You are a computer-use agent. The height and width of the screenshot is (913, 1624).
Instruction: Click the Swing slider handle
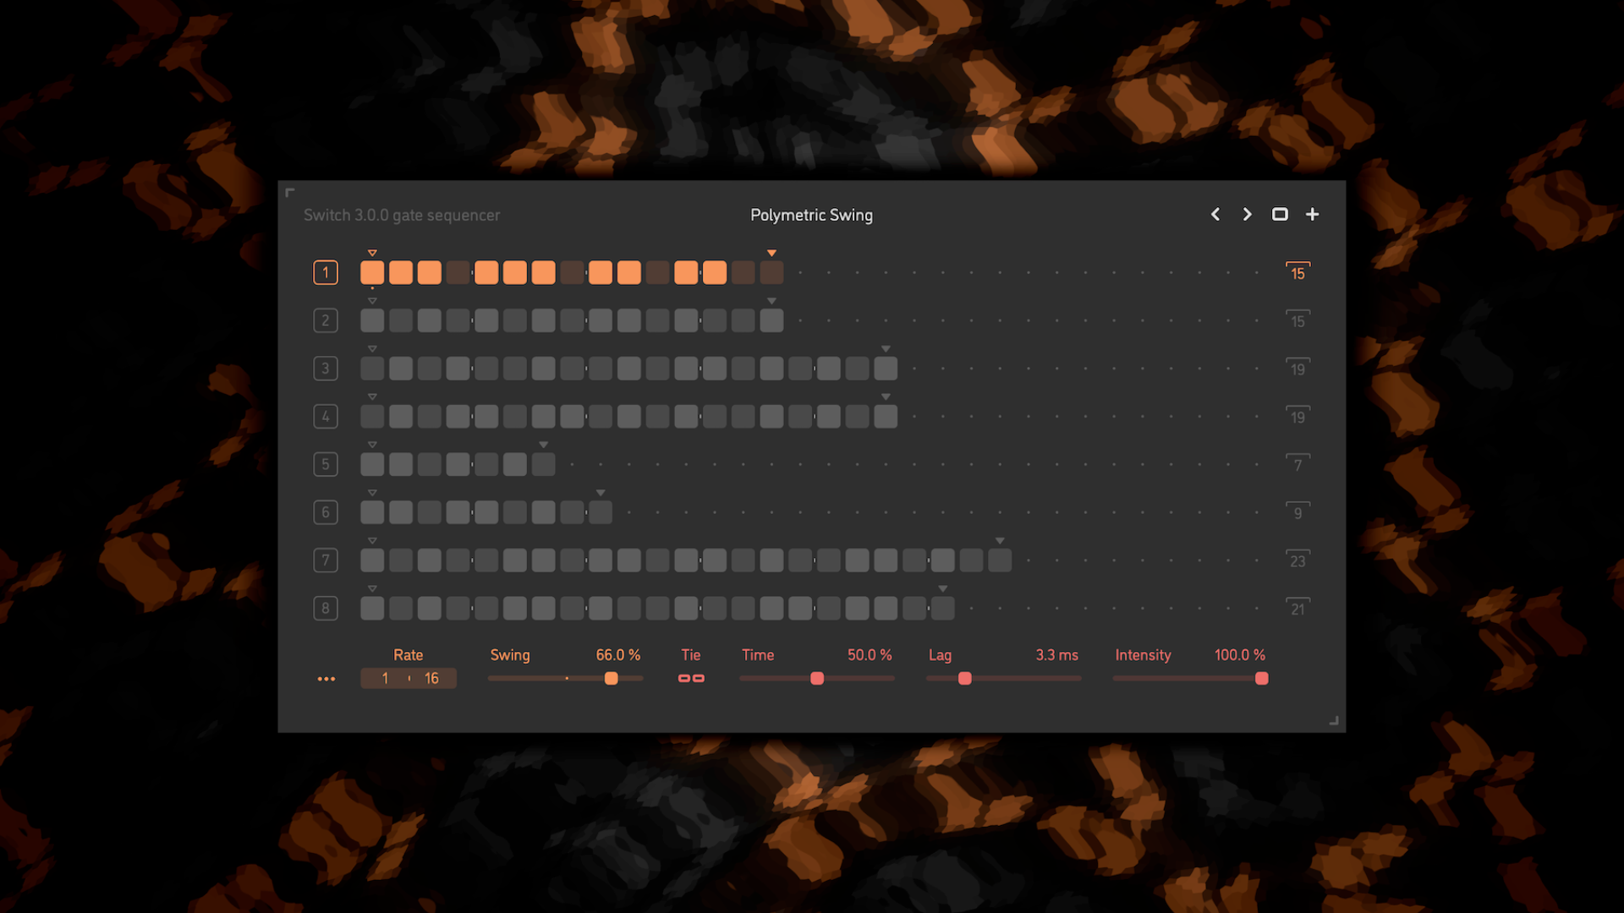tap(611, 679)
